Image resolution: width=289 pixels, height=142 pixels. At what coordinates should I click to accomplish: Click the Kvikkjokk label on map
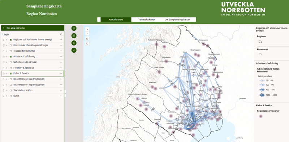[152, 82]
